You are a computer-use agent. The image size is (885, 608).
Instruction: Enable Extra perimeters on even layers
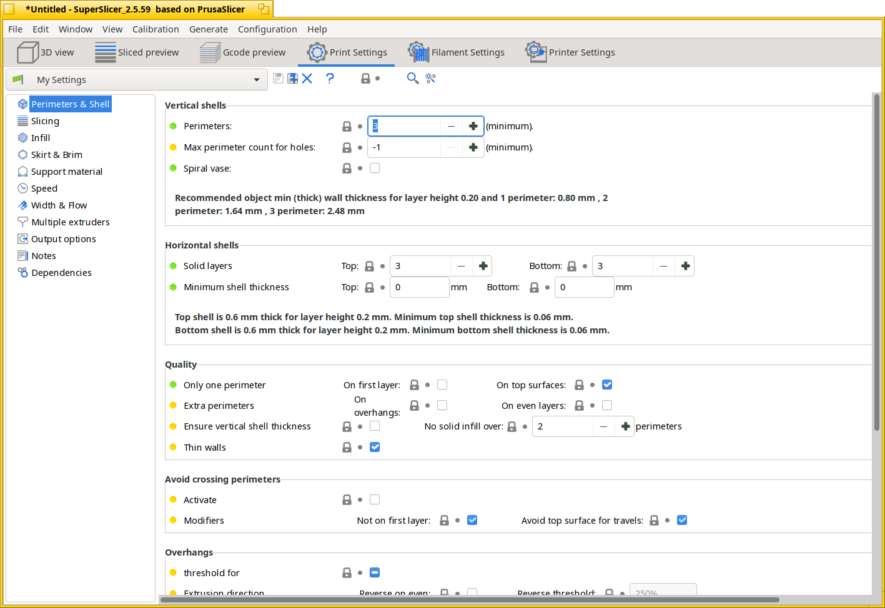pos(607,405)
